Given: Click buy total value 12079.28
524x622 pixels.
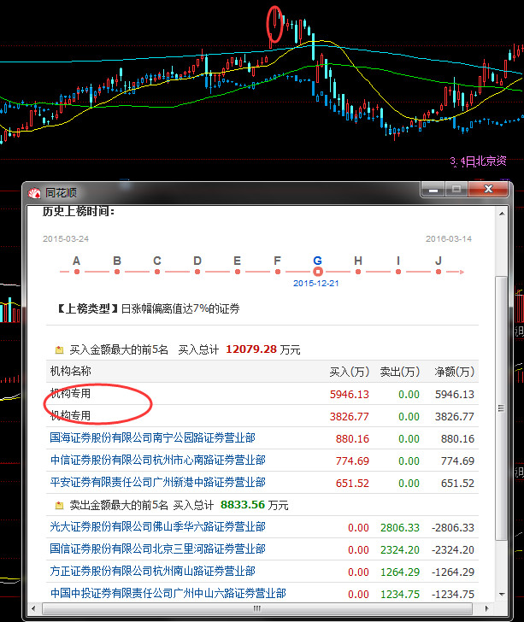Looking at the screenshot, I should tap(251, 349).
